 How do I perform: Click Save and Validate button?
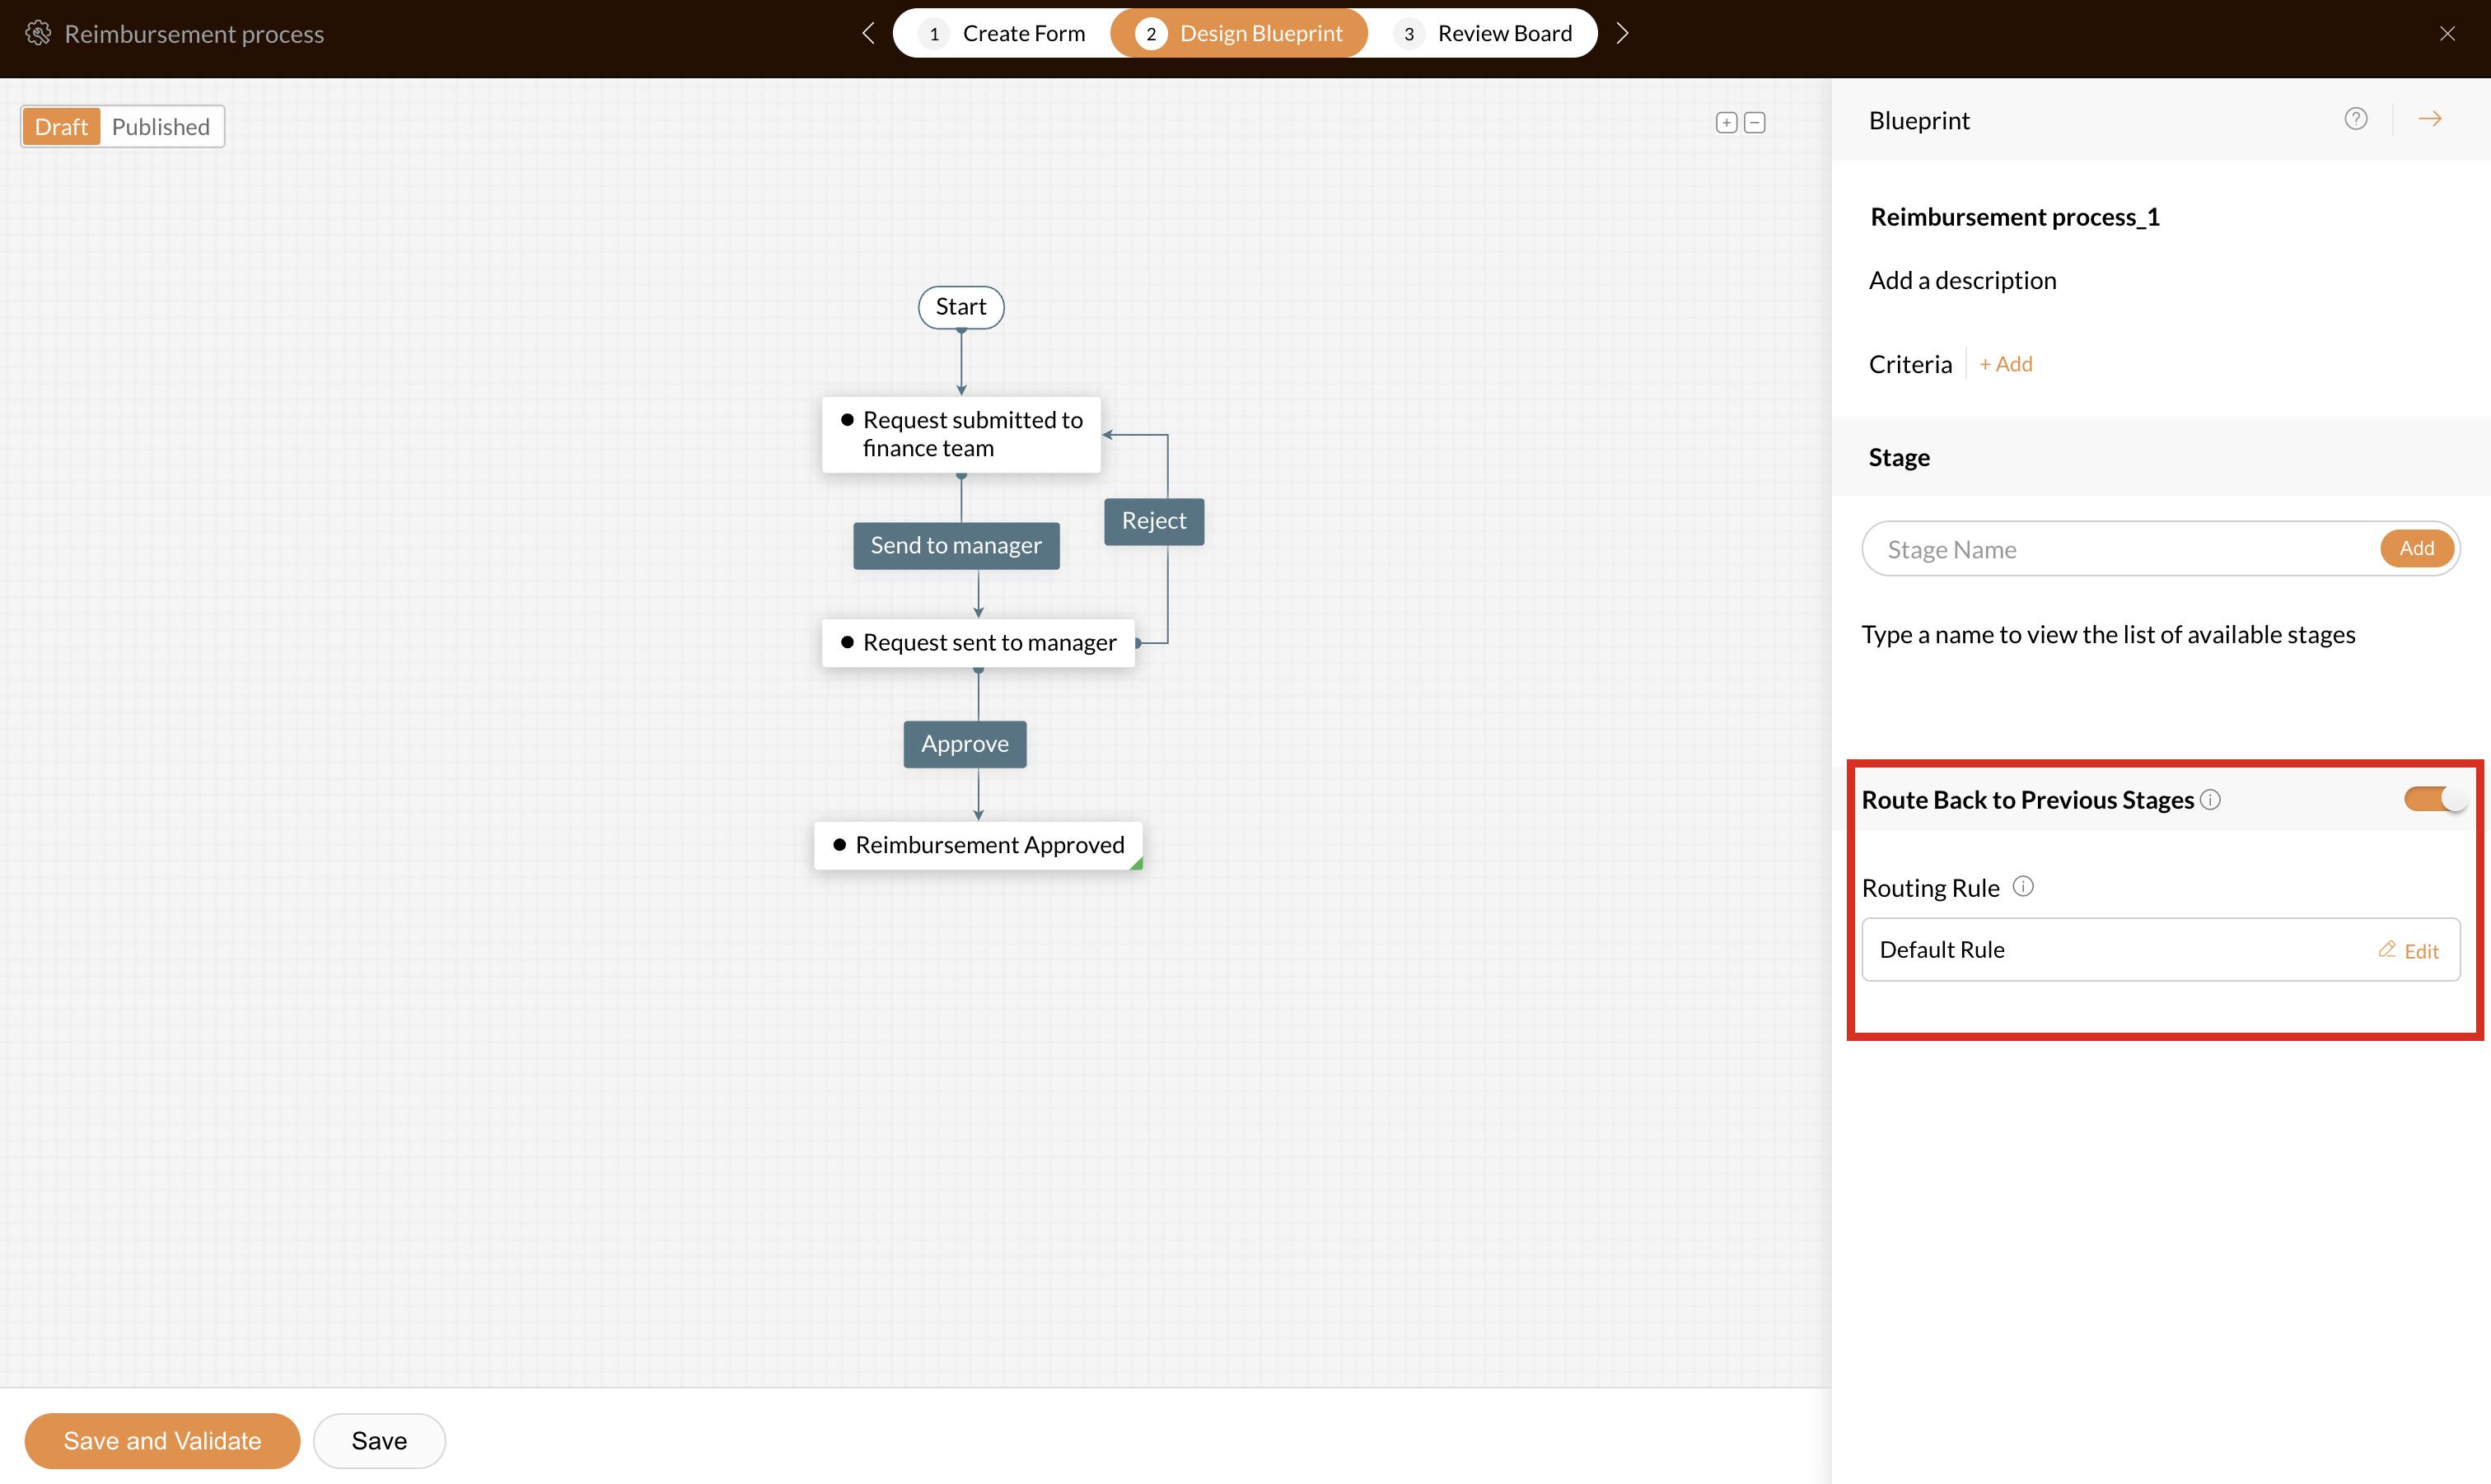tap(162, 1440)
